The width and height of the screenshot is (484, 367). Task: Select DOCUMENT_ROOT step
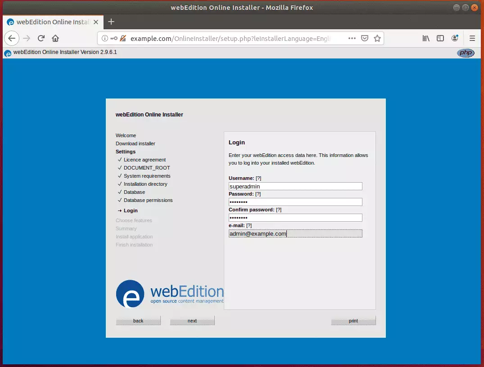147,168
